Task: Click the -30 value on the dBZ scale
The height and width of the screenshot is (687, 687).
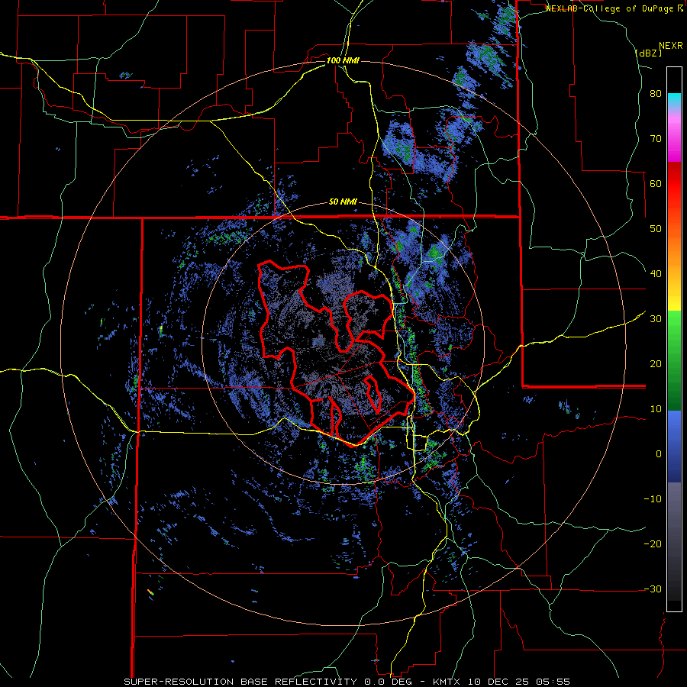Action: [x=653, y=589]
